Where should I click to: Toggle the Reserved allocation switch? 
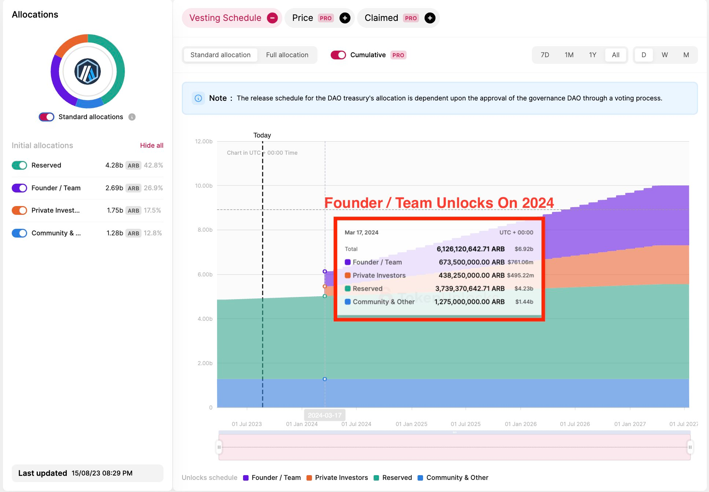click(19, 165)
